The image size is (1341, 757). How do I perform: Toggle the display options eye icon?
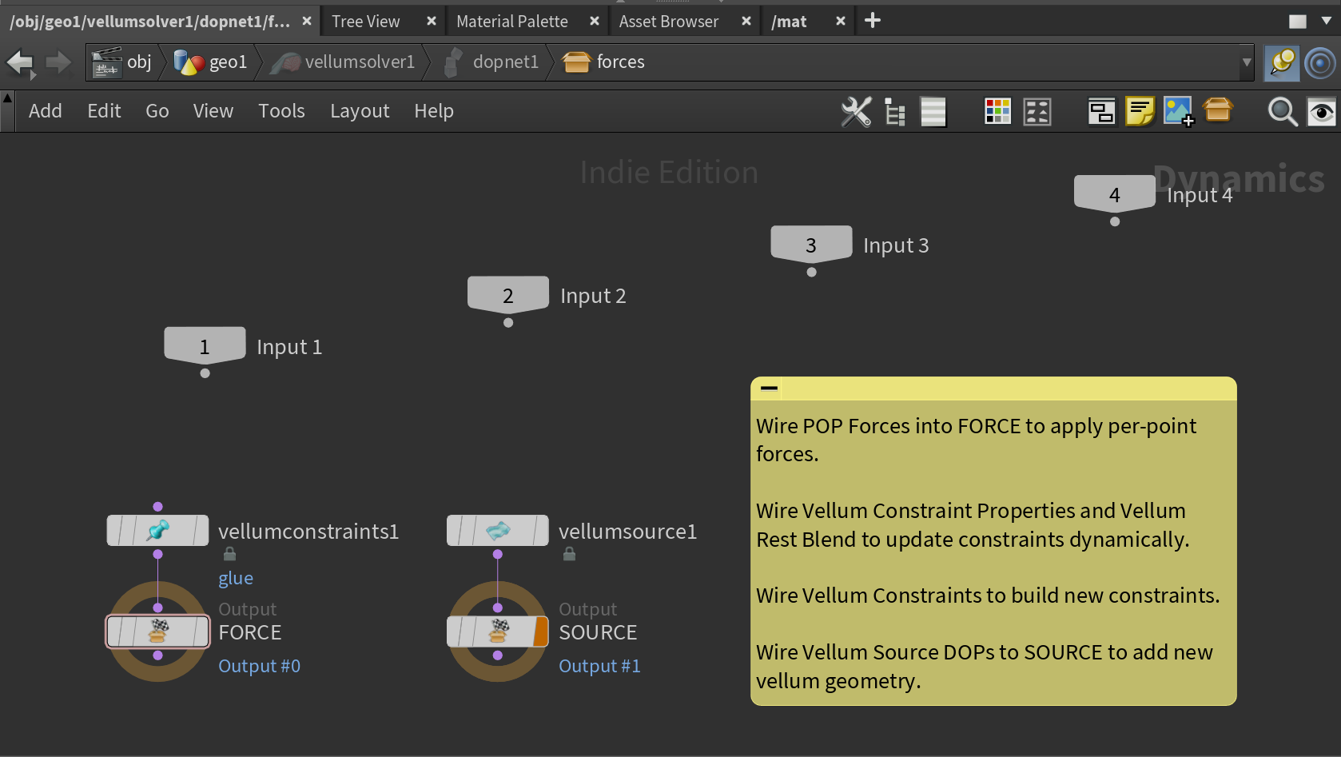1322,112
